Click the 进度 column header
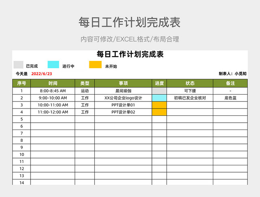 click(x=159, y=83)
